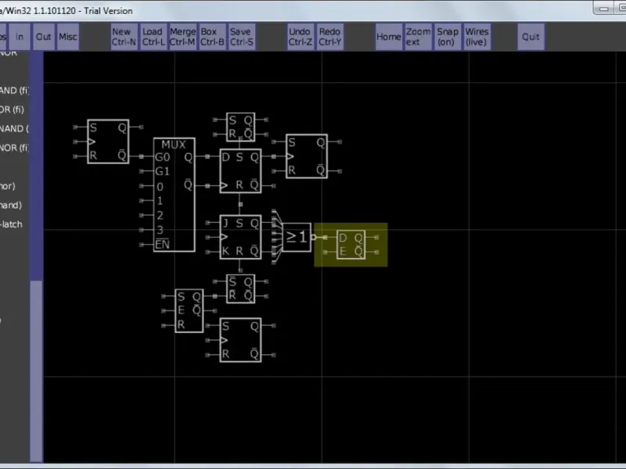Open the In components tab
This screenshot has width=626, height=469.
pos(20,37)
